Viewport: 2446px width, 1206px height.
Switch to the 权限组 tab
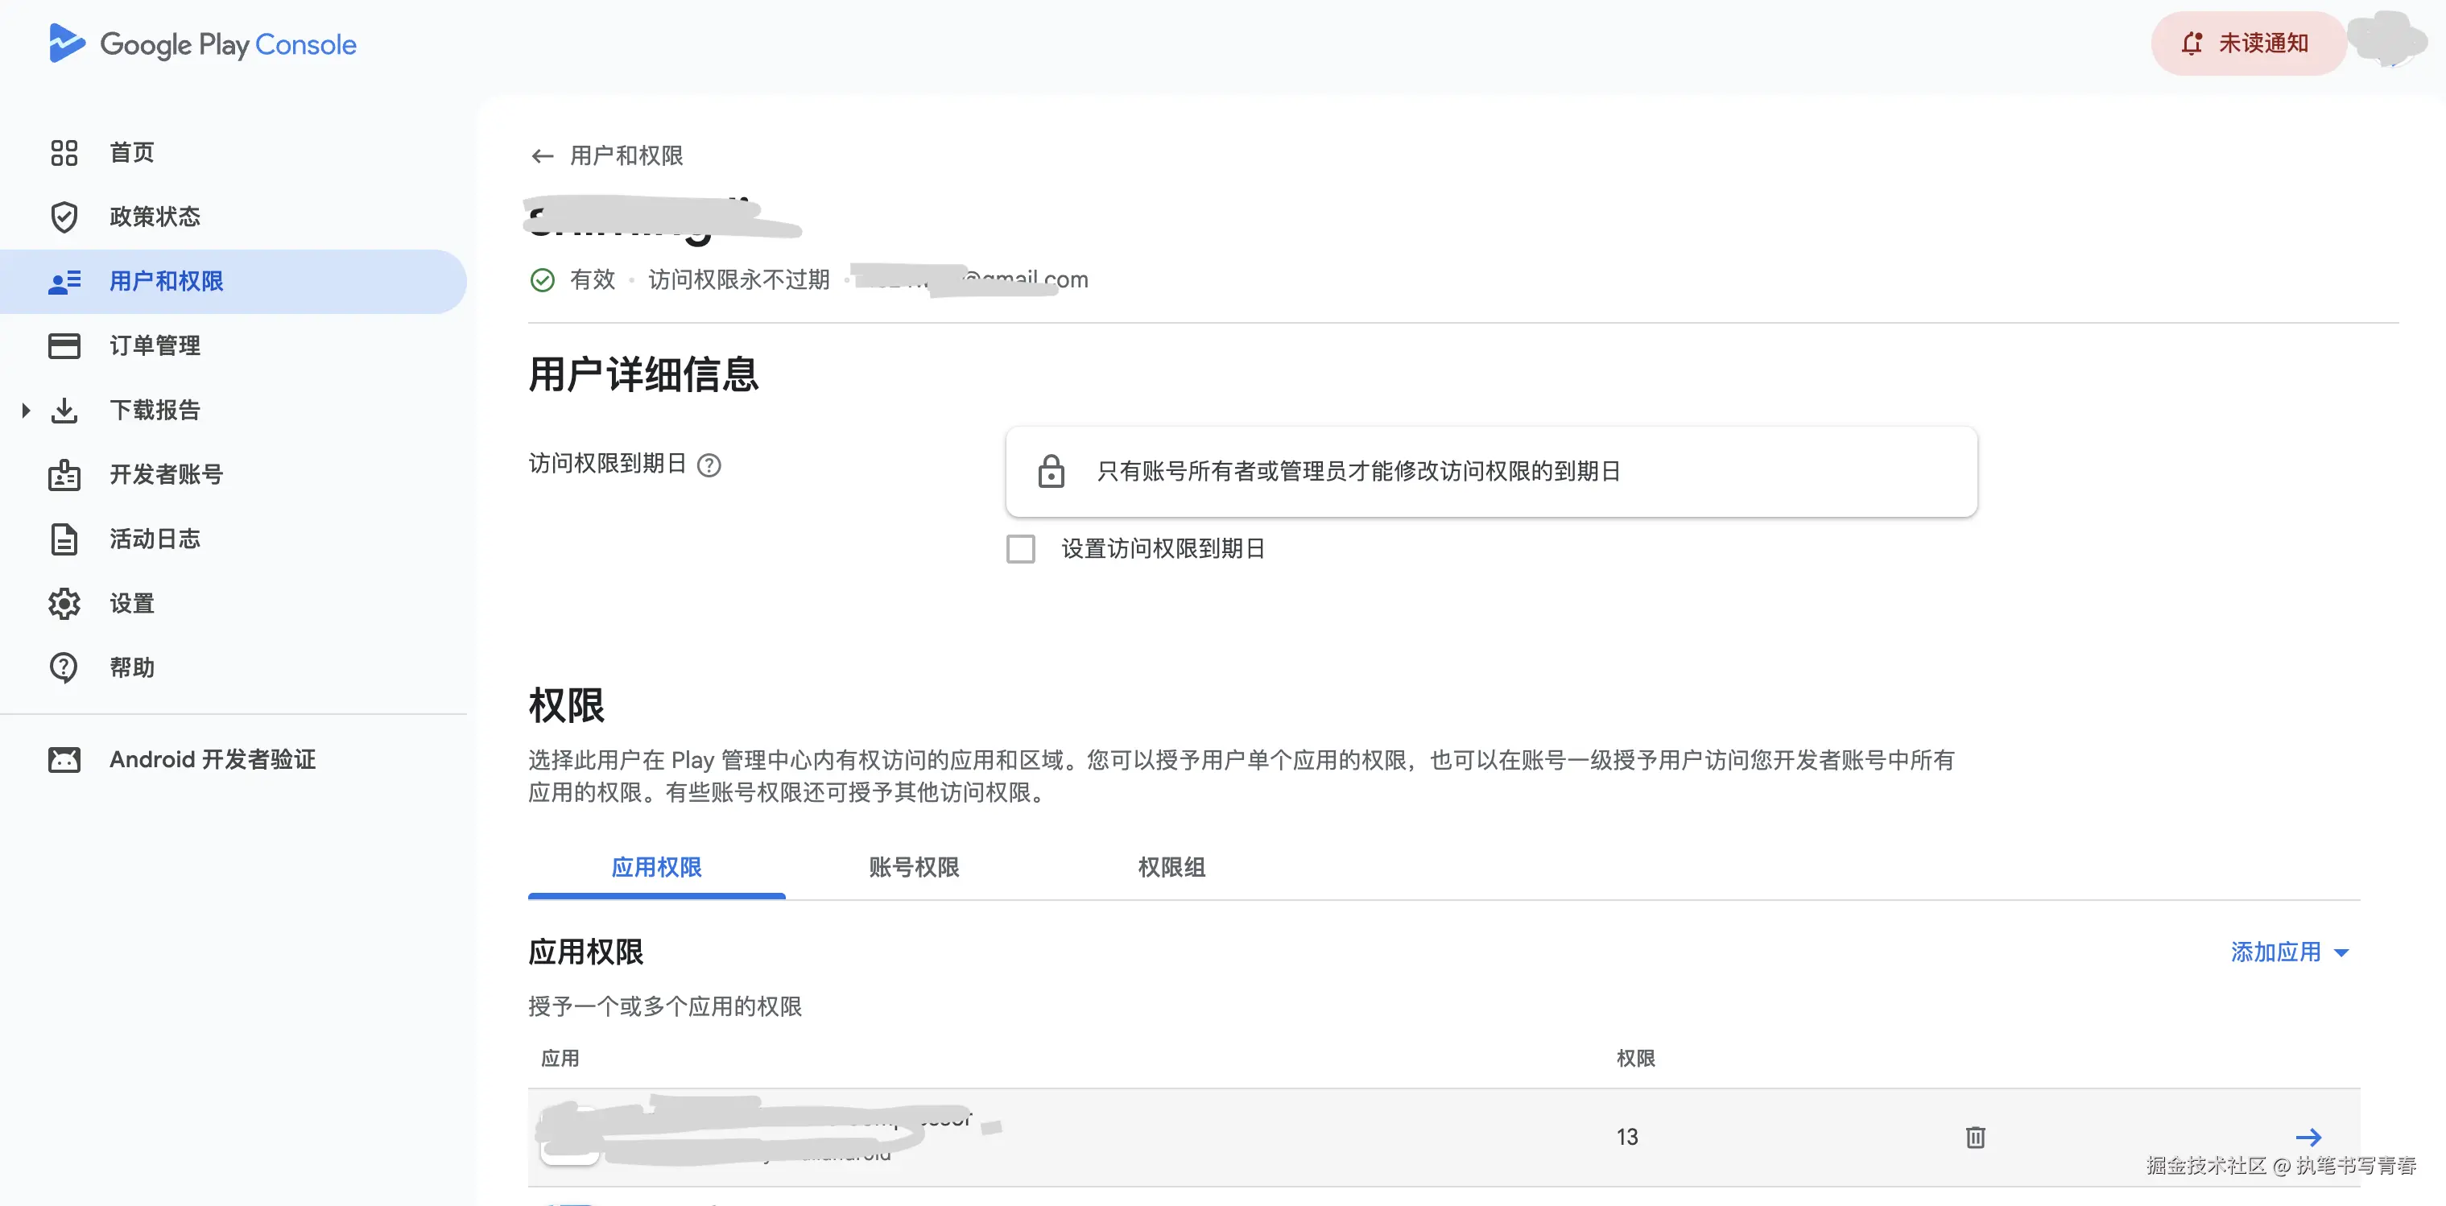point(1170,867)
